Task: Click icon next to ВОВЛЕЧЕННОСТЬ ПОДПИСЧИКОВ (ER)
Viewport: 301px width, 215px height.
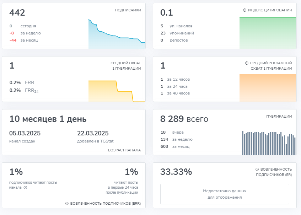Action: (x=257, y=170)
